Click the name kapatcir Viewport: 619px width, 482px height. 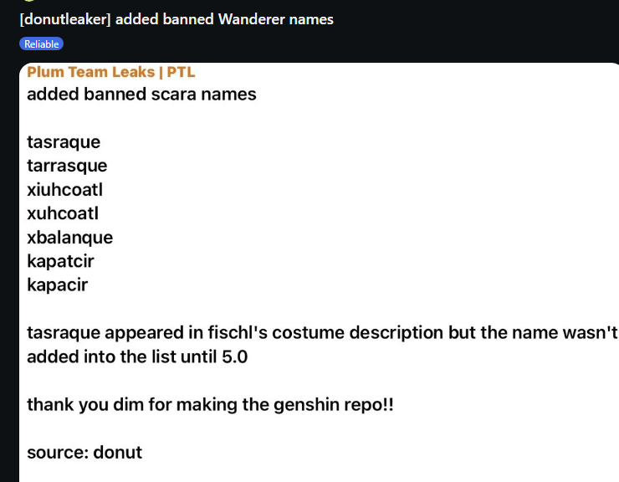coord(60,261)
